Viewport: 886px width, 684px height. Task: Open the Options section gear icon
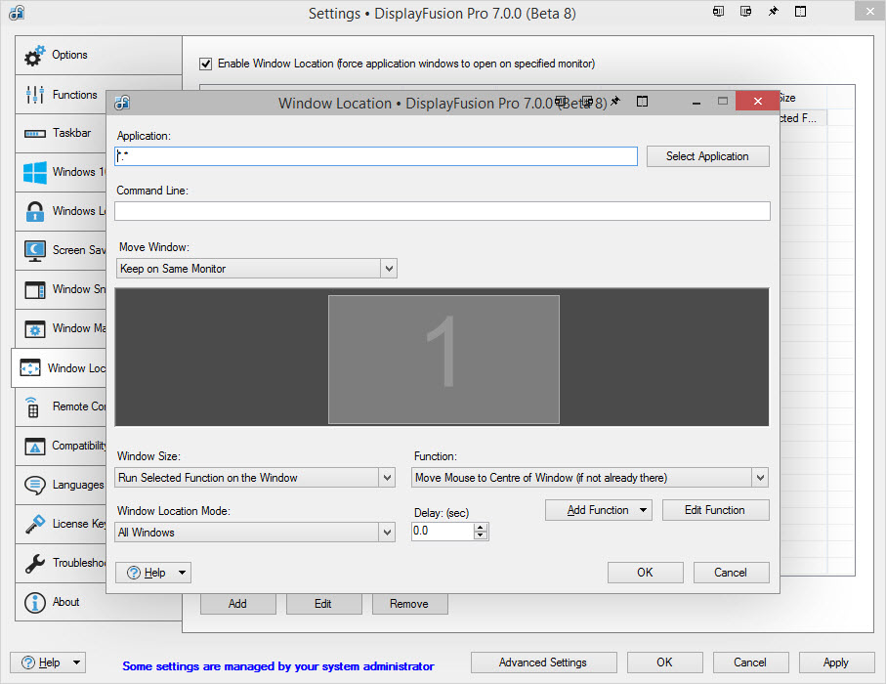[x=34, y=56]
